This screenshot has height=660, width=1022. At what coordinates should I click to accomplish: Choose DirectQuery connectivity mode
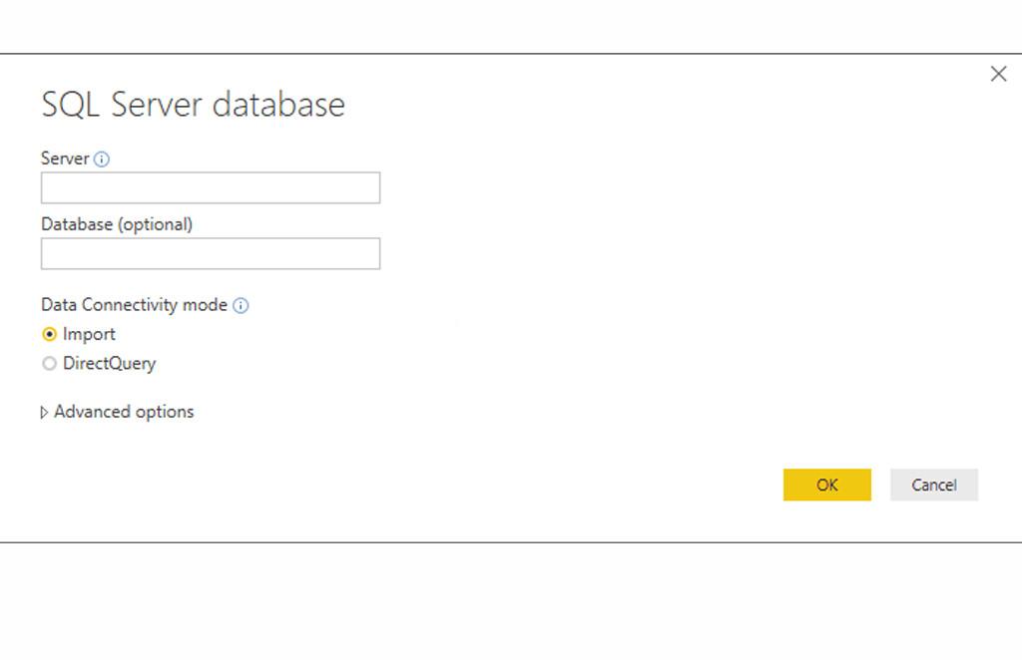pos(49,364)
